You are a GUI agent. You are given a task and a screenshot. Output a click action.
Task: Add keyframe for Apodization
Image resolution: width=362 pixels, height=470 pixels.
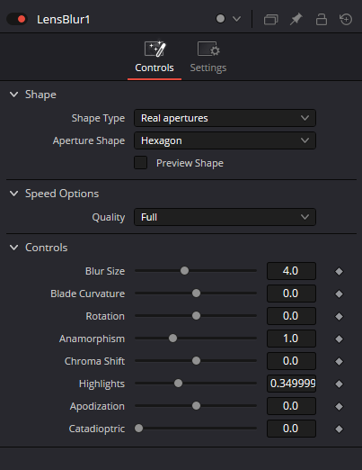coord(339,406)
